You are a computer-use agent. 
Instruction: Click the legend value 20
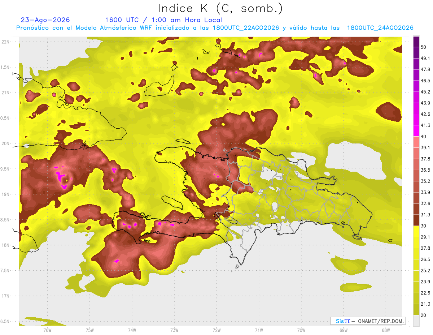point(424,315)
